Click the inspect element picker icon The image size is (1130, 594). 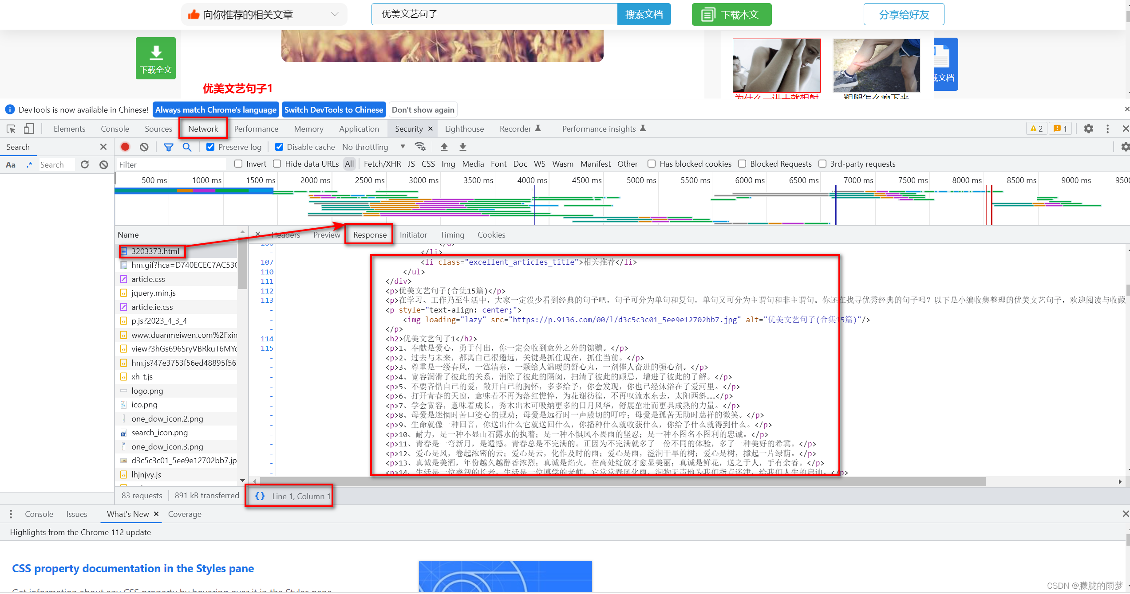(x=11, y=129)
